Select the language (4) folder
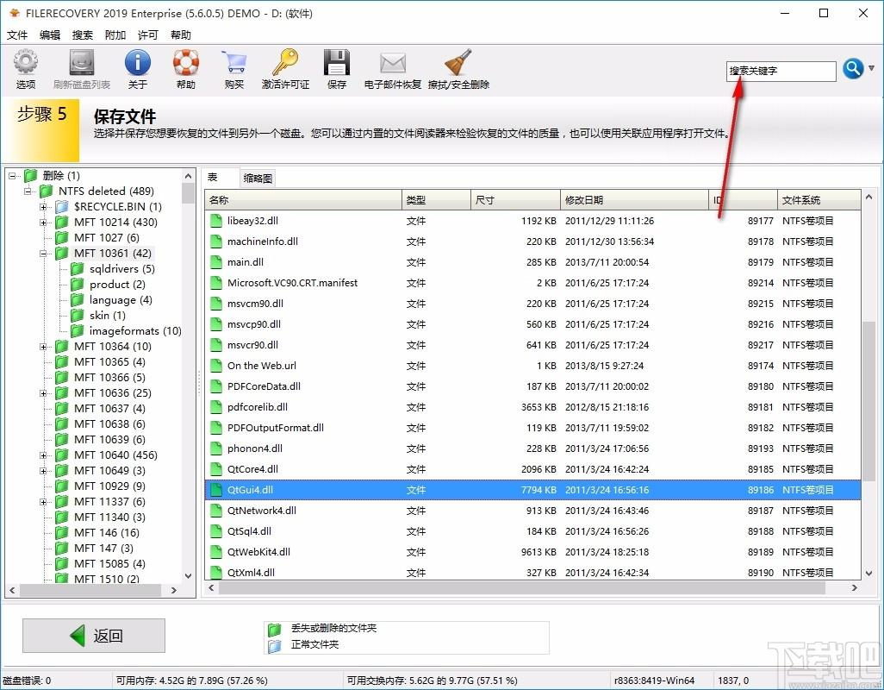Screen dimensions: 884x690 coord(121,299)
